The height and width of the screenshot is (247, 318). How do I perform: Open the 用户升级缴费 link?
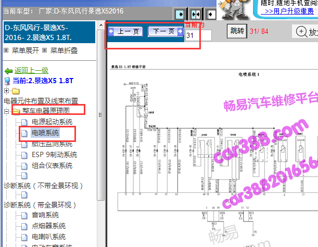(293, 11)
